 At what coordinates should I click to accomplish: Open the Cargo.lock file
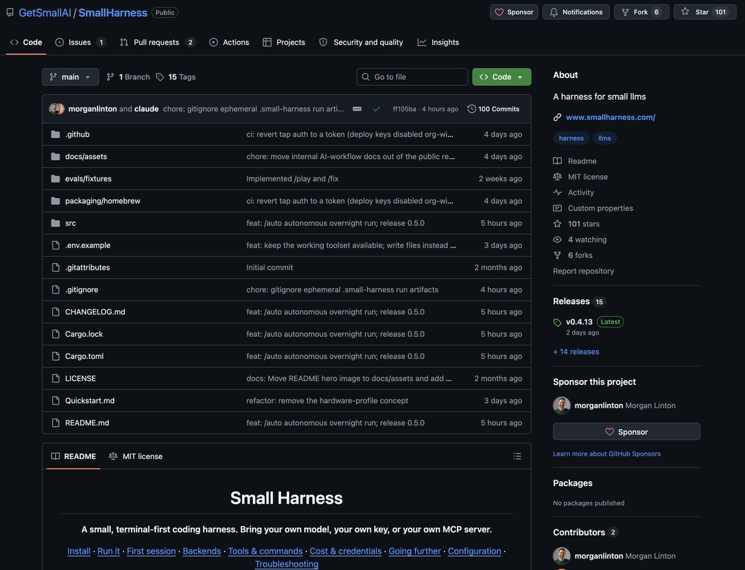click(84, 334)
